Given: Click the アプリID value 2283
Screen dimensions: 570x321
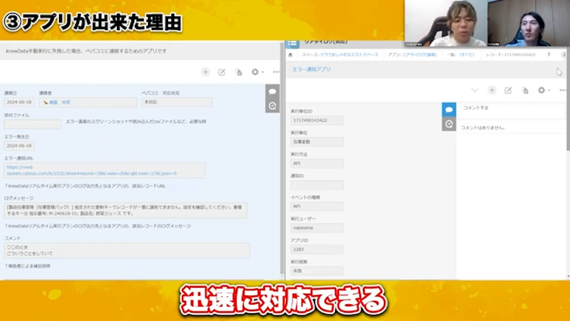Looking at the screenshot, I should [x=317, y=249].
